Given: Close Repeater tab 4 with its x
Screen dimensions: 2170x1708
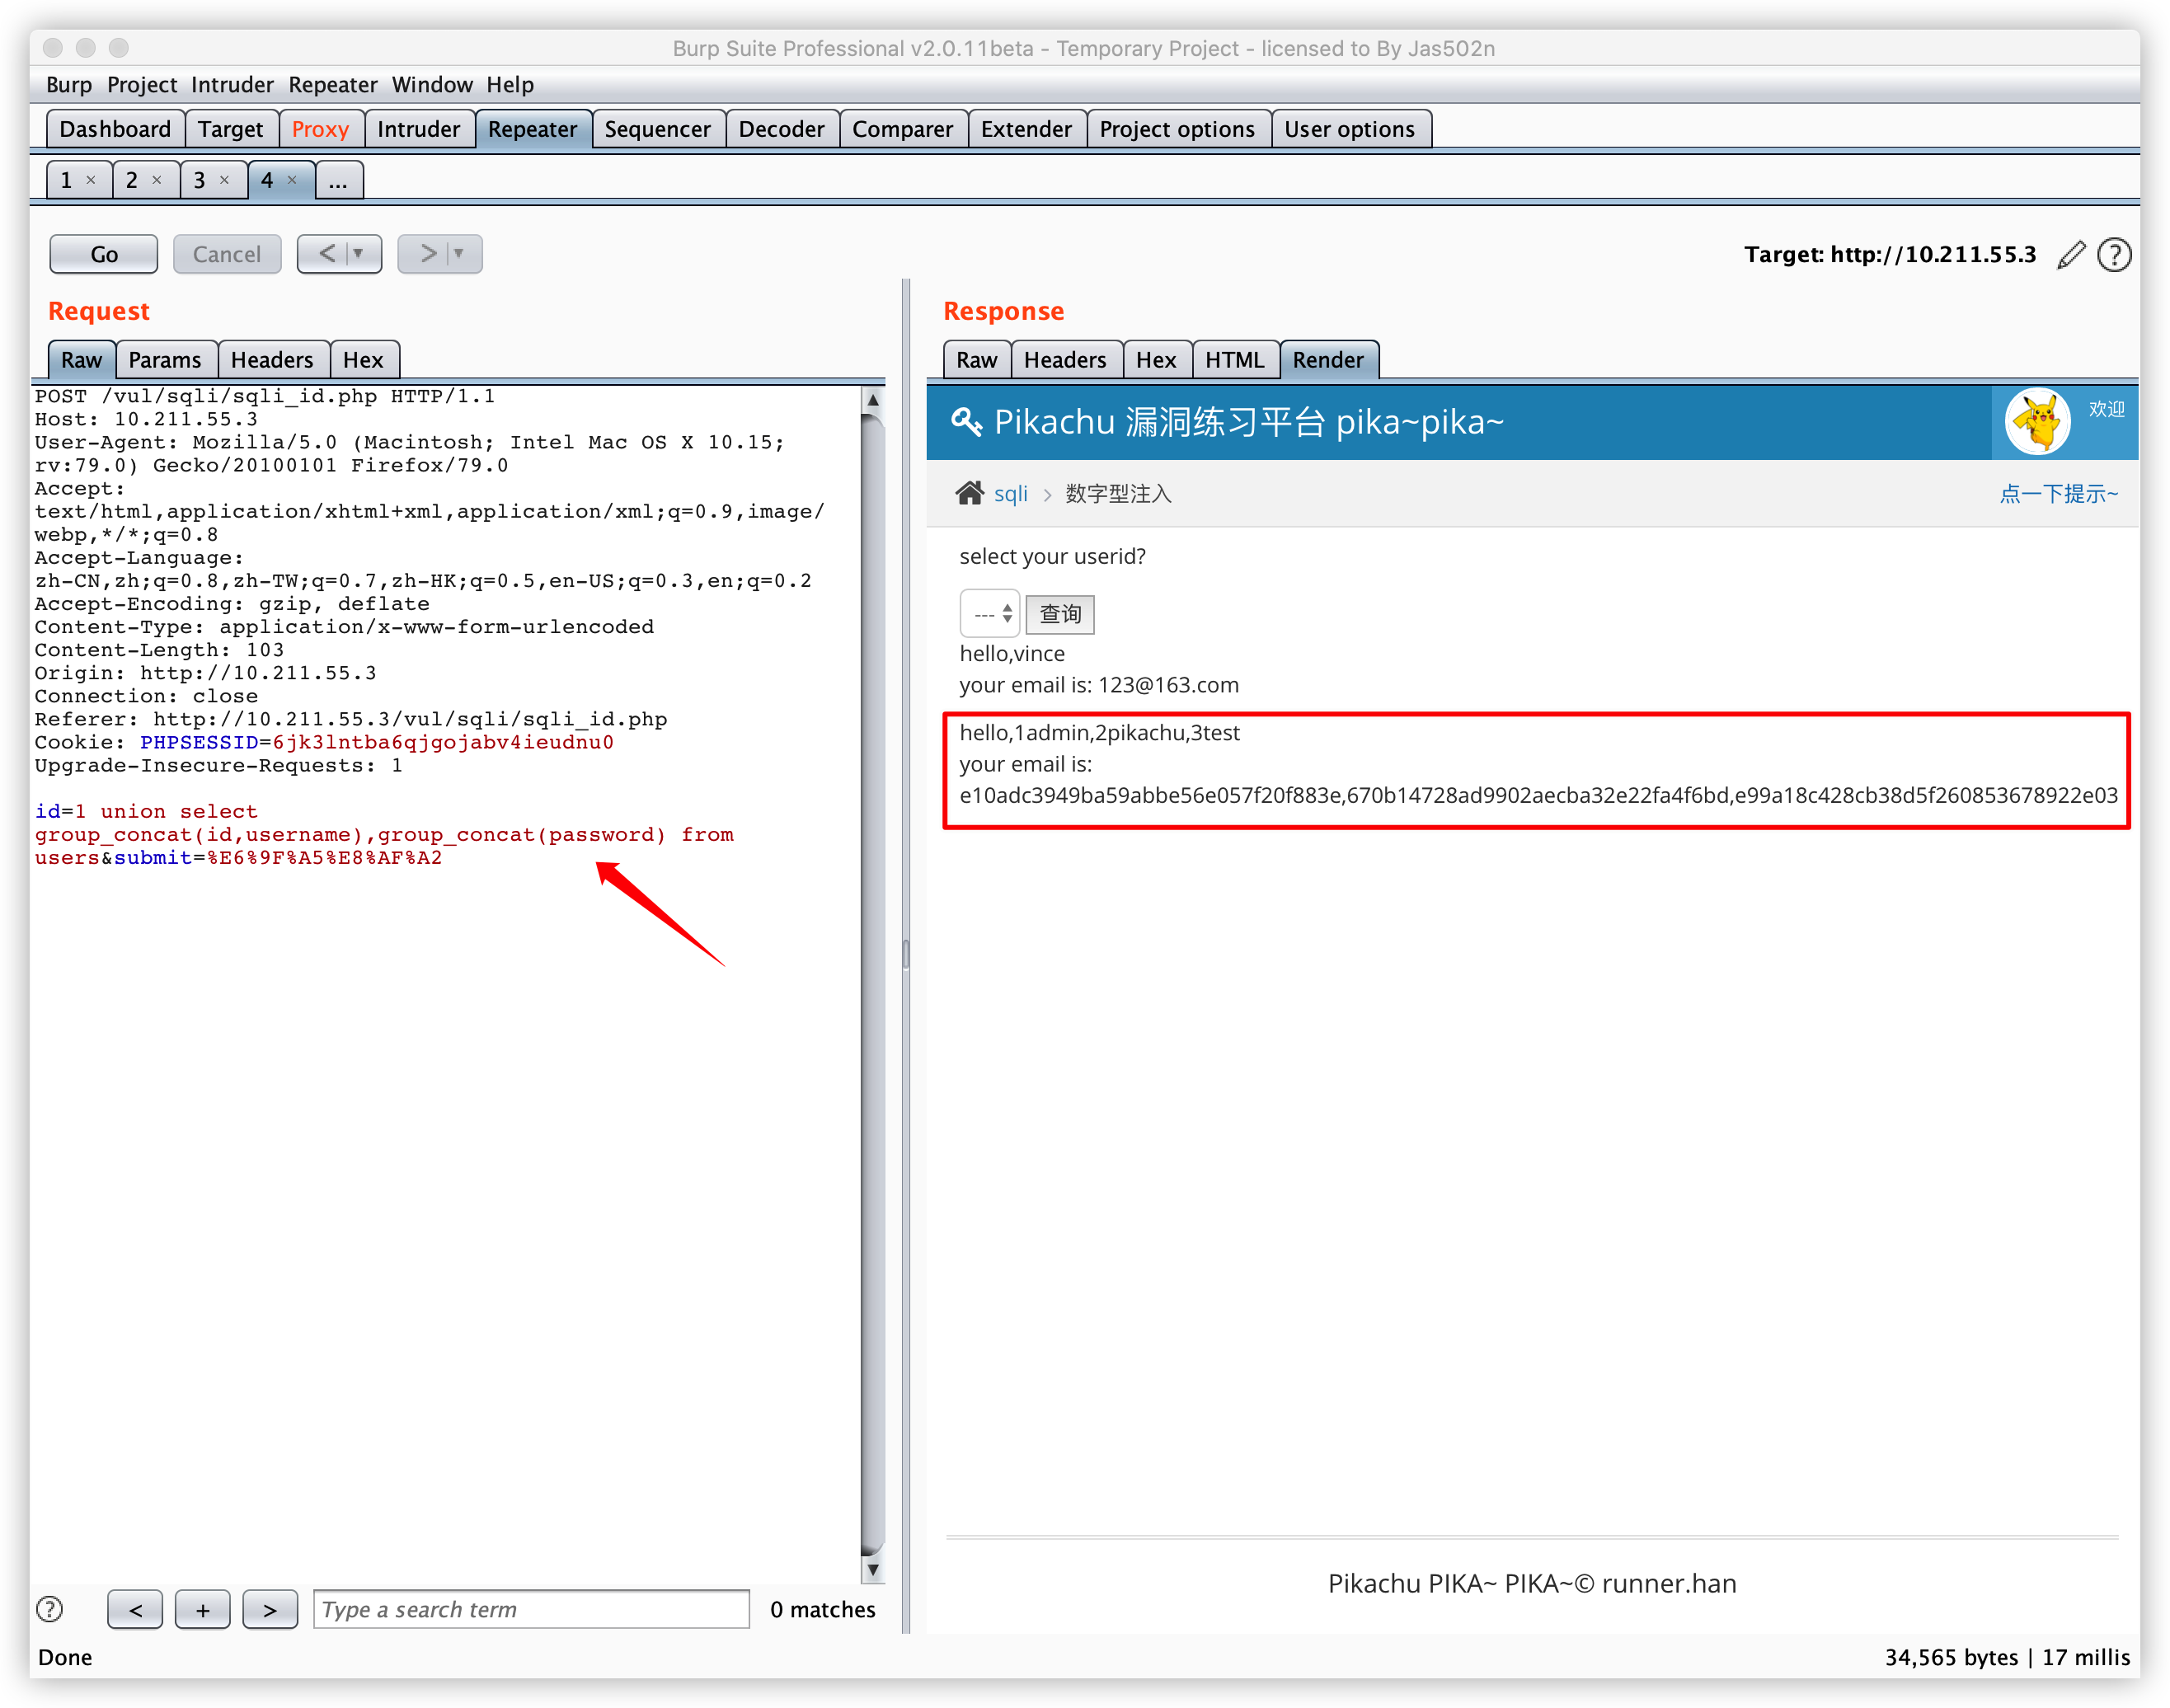Looking at the screenshot, I should pyautogui.click(x=292, y=180).
